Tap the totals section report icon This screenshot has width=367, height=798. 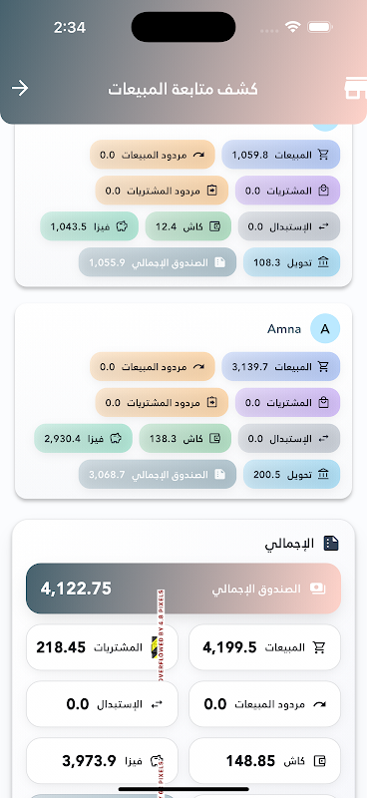[x=331, y=543]
